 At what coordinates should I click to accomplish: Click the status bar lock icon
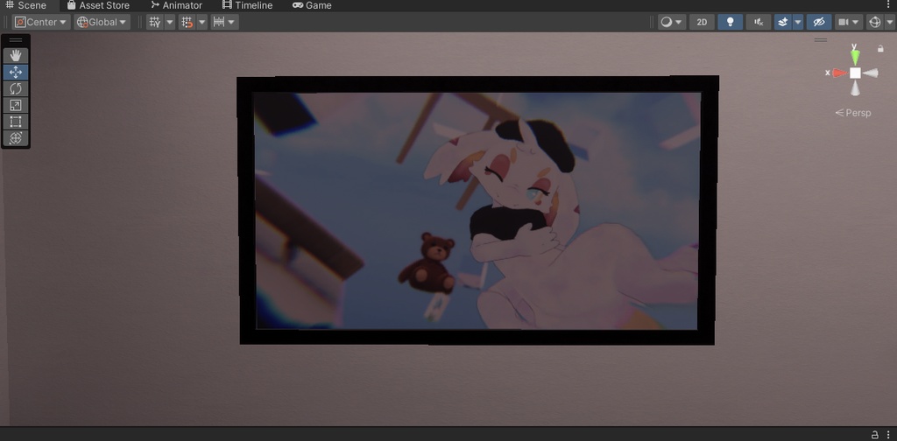(874, 435)
